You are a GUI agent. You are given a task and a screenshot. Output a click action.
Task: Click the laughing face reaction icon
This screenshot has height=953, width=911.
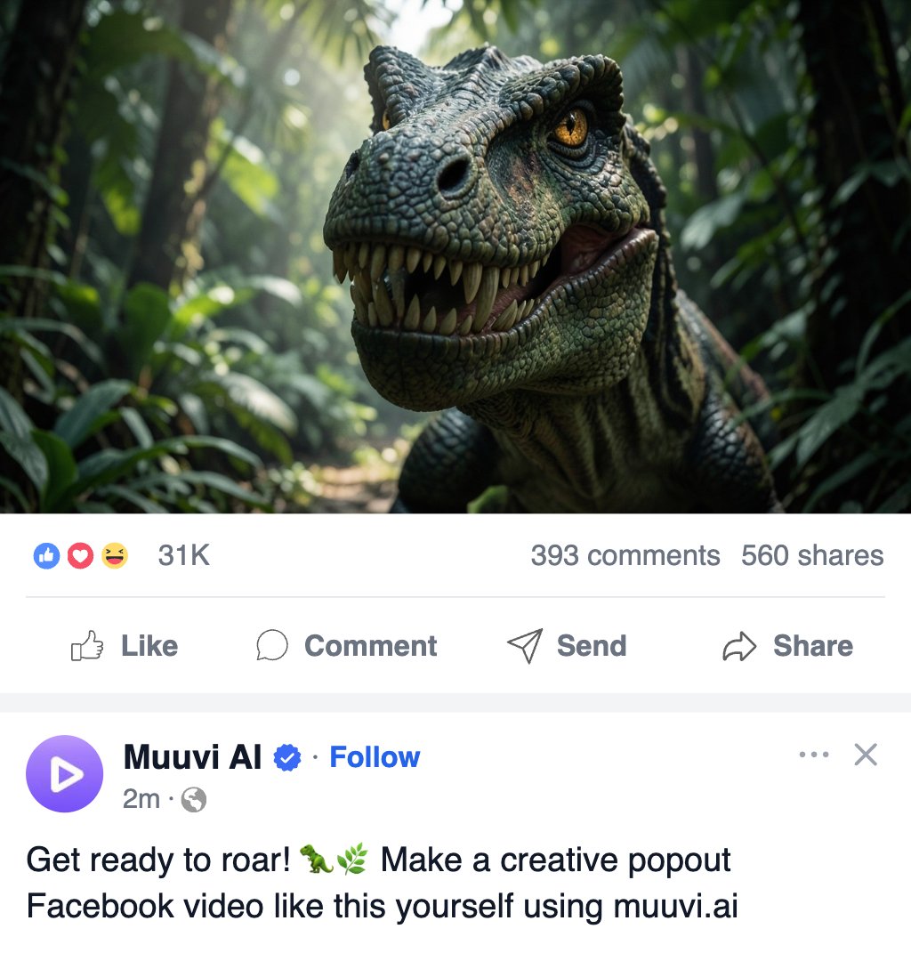[113, 554]
